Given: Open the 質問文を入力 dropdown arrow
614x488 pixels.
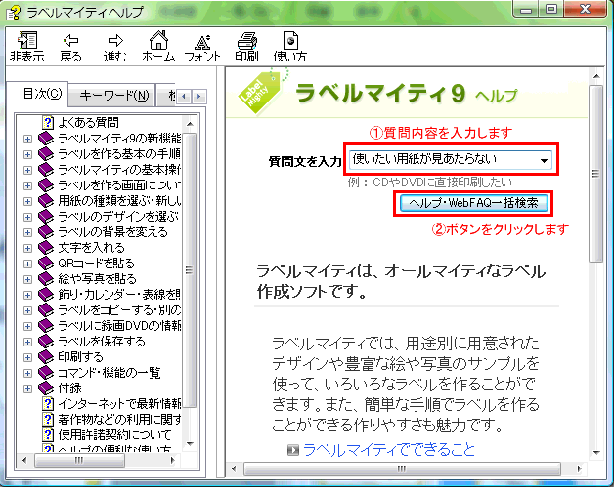Looking at the screenshot, I should pos(544,160).
